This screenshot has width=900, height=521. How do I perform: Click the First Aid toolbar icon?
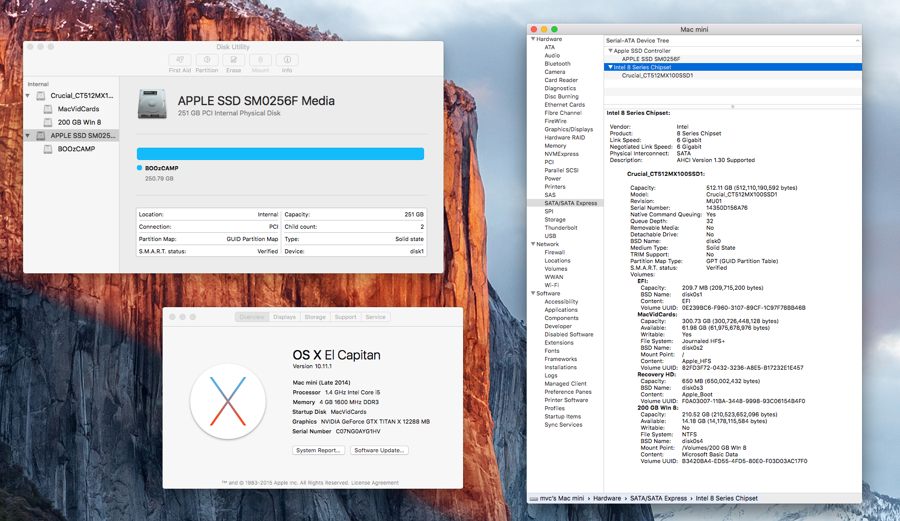(x=180, y=60)
